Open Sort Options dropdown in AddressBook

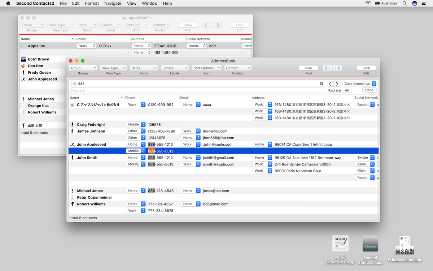pos(206,68)
